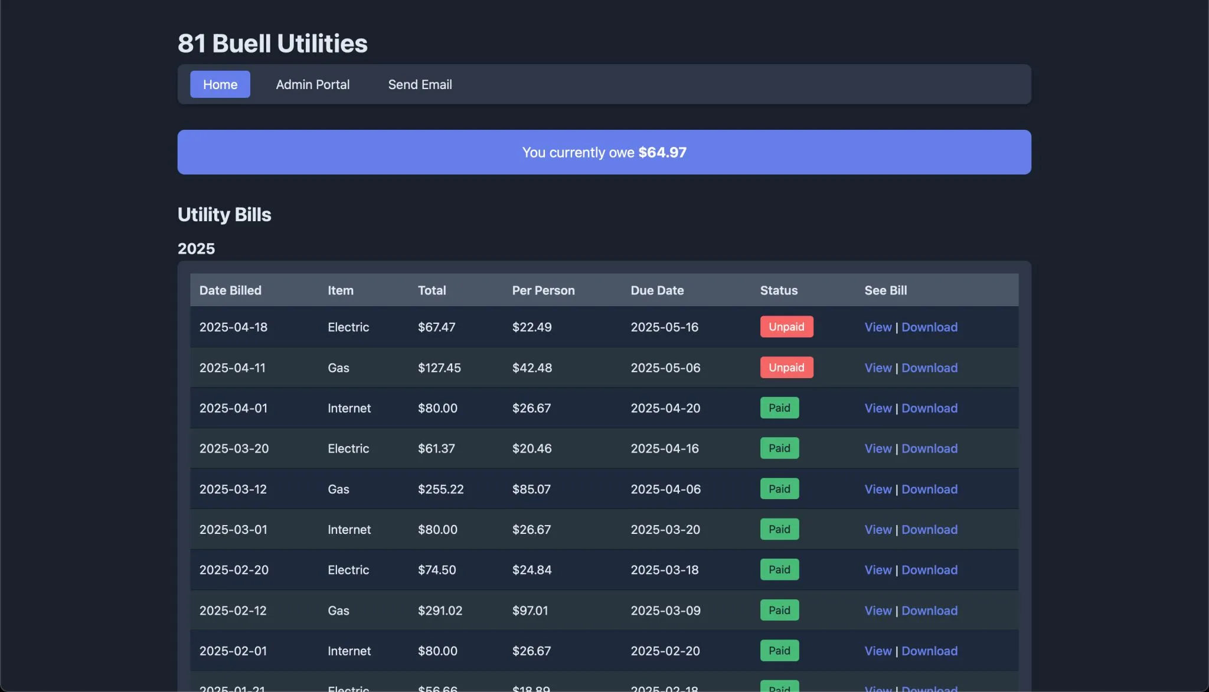Screen dimensions: 1209x692
Task: View the 2025-03-01 Internet bill
Action: 878,530
